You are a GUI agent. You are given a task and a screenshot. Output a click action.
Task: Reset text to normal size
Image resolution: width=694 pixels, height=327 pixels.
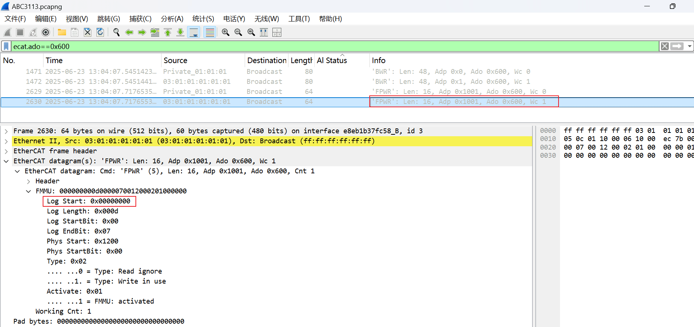(x=251, y=33)
